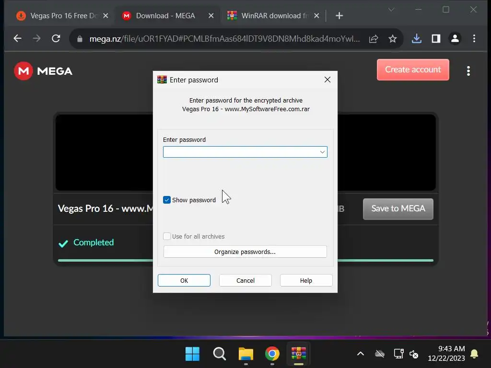
Task: Open taskbar Search
Action: click(219, 354)
